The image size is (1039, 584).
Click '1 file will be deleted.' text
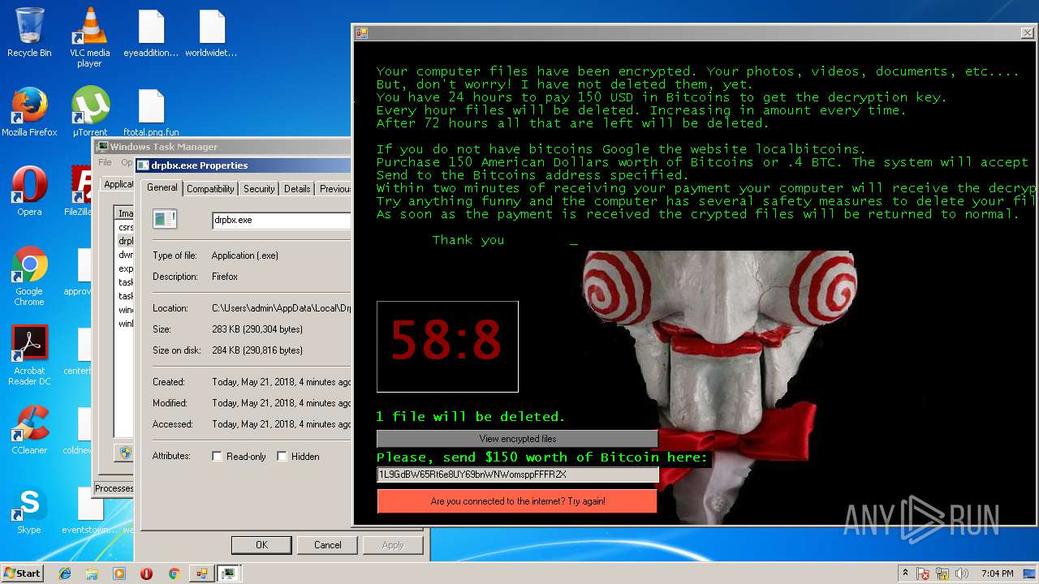click(470, 416)
